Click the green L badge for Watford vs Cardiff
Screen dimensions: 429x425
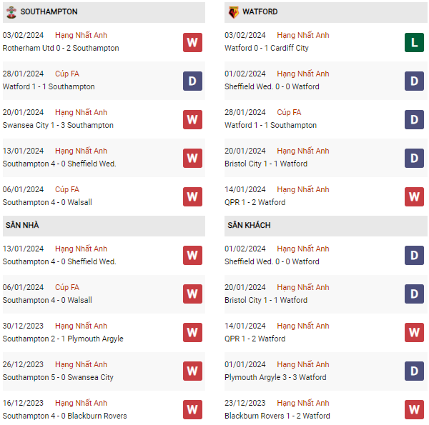tap(414, 43)
